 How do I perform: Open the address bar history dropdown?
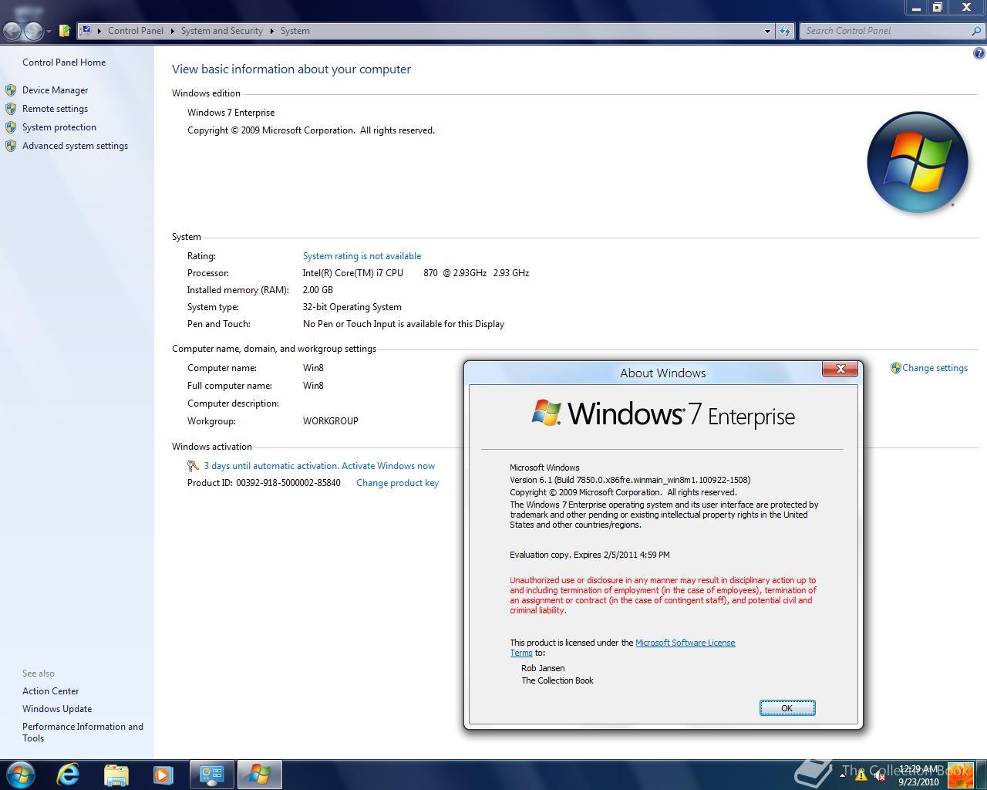pyautogui.click(x=767, y=31)
